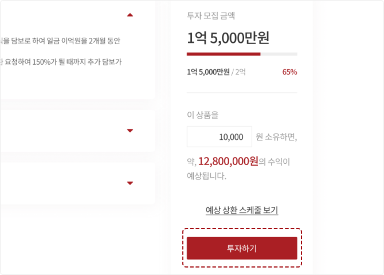Click the 이 상품을 label

click(203, 115)
